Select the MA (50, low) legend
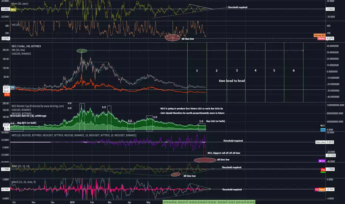 (18, 50)
